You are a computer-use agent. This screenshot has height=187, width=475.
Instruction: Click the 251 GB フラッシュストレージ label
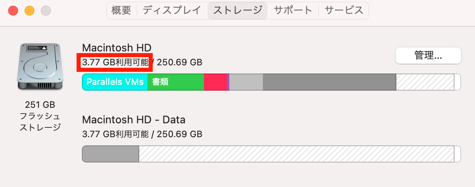40,116
